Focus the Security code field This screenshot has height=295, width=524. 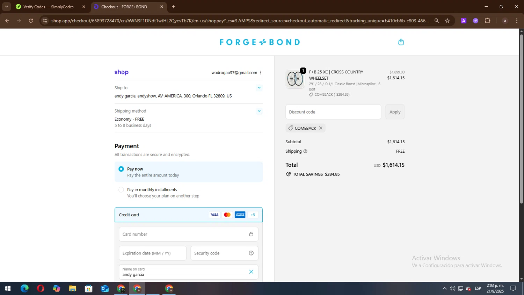(224, 253)
